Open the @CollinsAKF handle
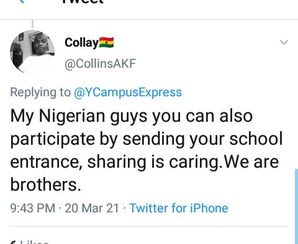298x244 pixels. coord(100,63)
